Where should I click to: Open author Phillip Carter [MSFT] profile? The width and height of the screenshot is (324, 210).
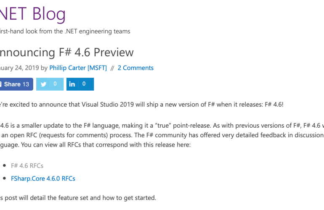click(78, 68)
